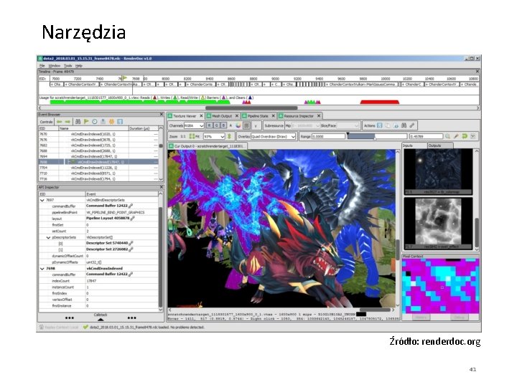The width and height of the screenshot is (517, 387).
Task: Click the color wheel icon in Channels bar
Action: click(x=238, y=125)
